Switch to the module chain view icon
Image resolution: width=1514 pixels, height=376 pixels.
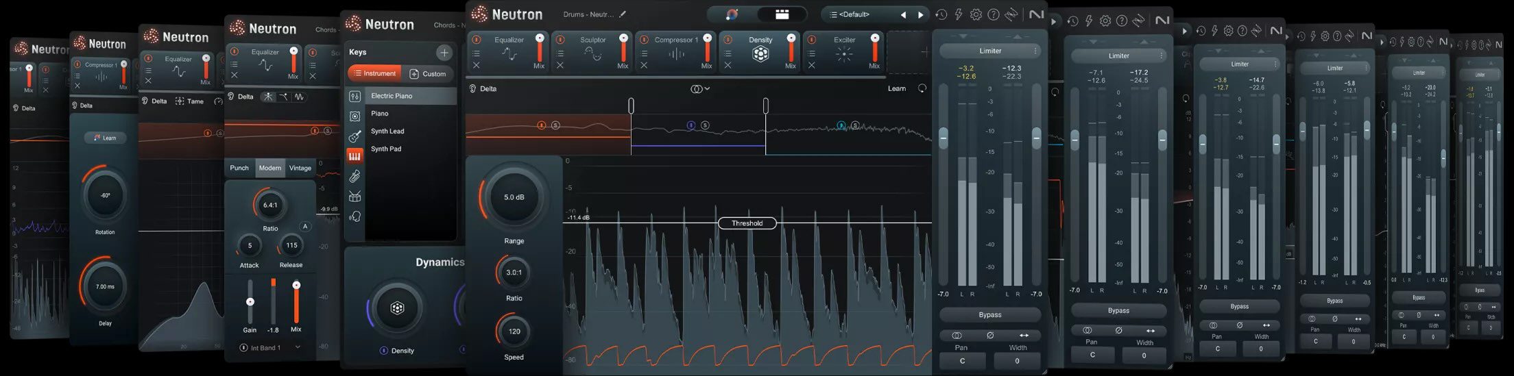[x=782, y=14]
